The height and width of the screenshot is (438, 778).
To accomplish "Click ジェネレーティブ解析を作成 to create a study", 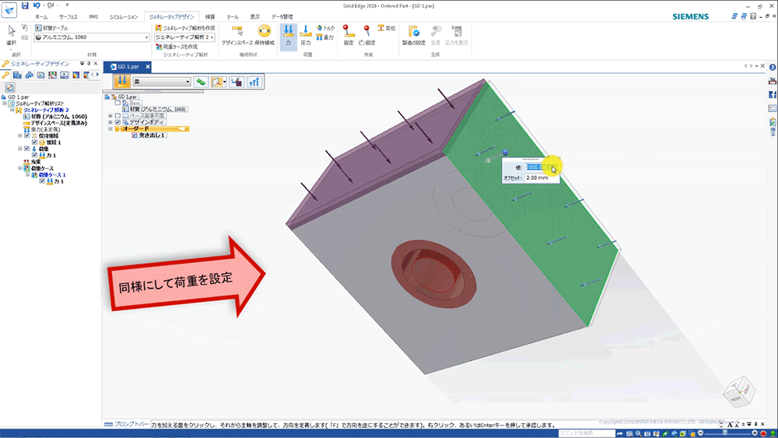I will (x=185, y=28).
